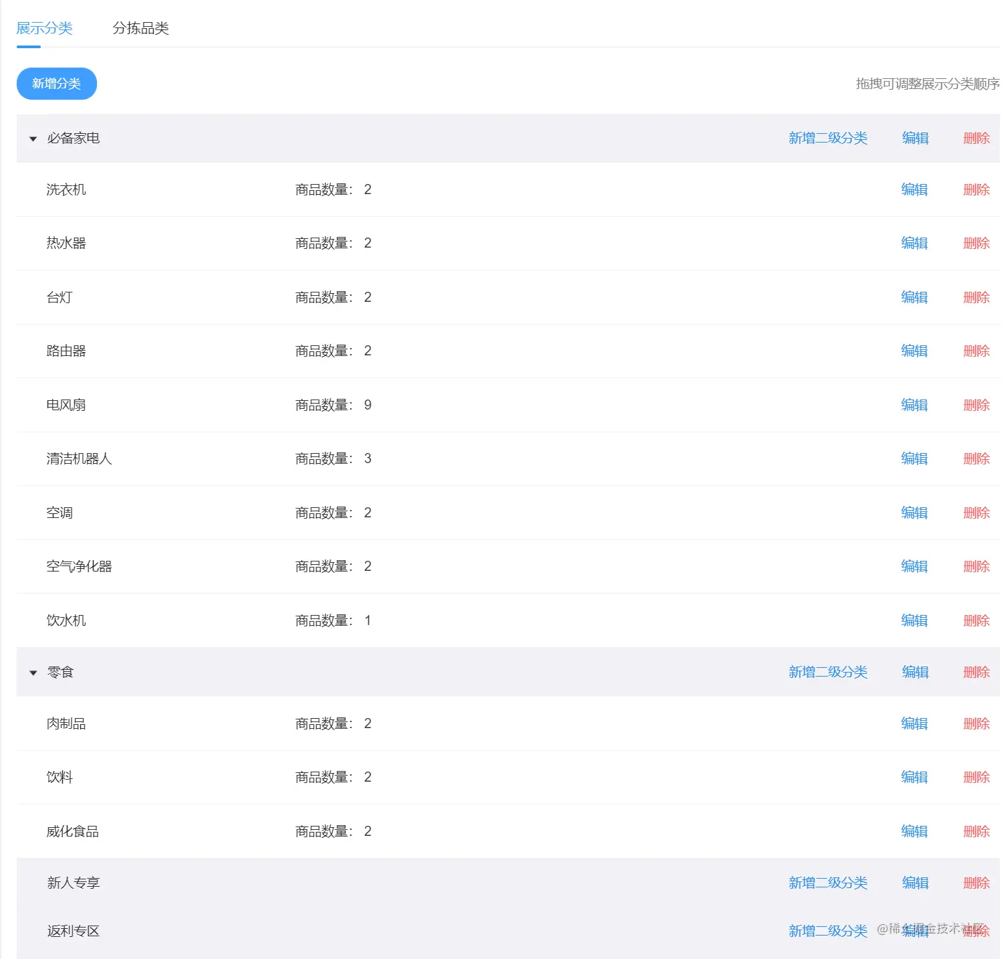
Task: Select the 必备家电 category name
Action: pyautogui.click(x=73, y=138)
